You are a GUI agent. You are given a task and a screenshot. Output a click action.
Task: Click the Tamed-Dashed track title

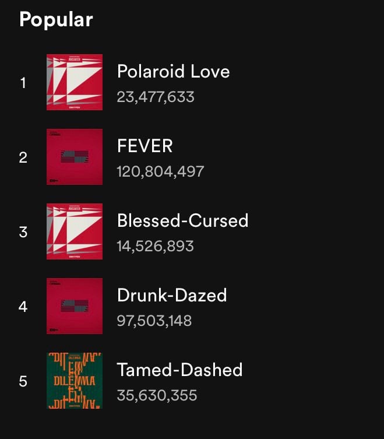pyautogui.click(x=179, y=370)
